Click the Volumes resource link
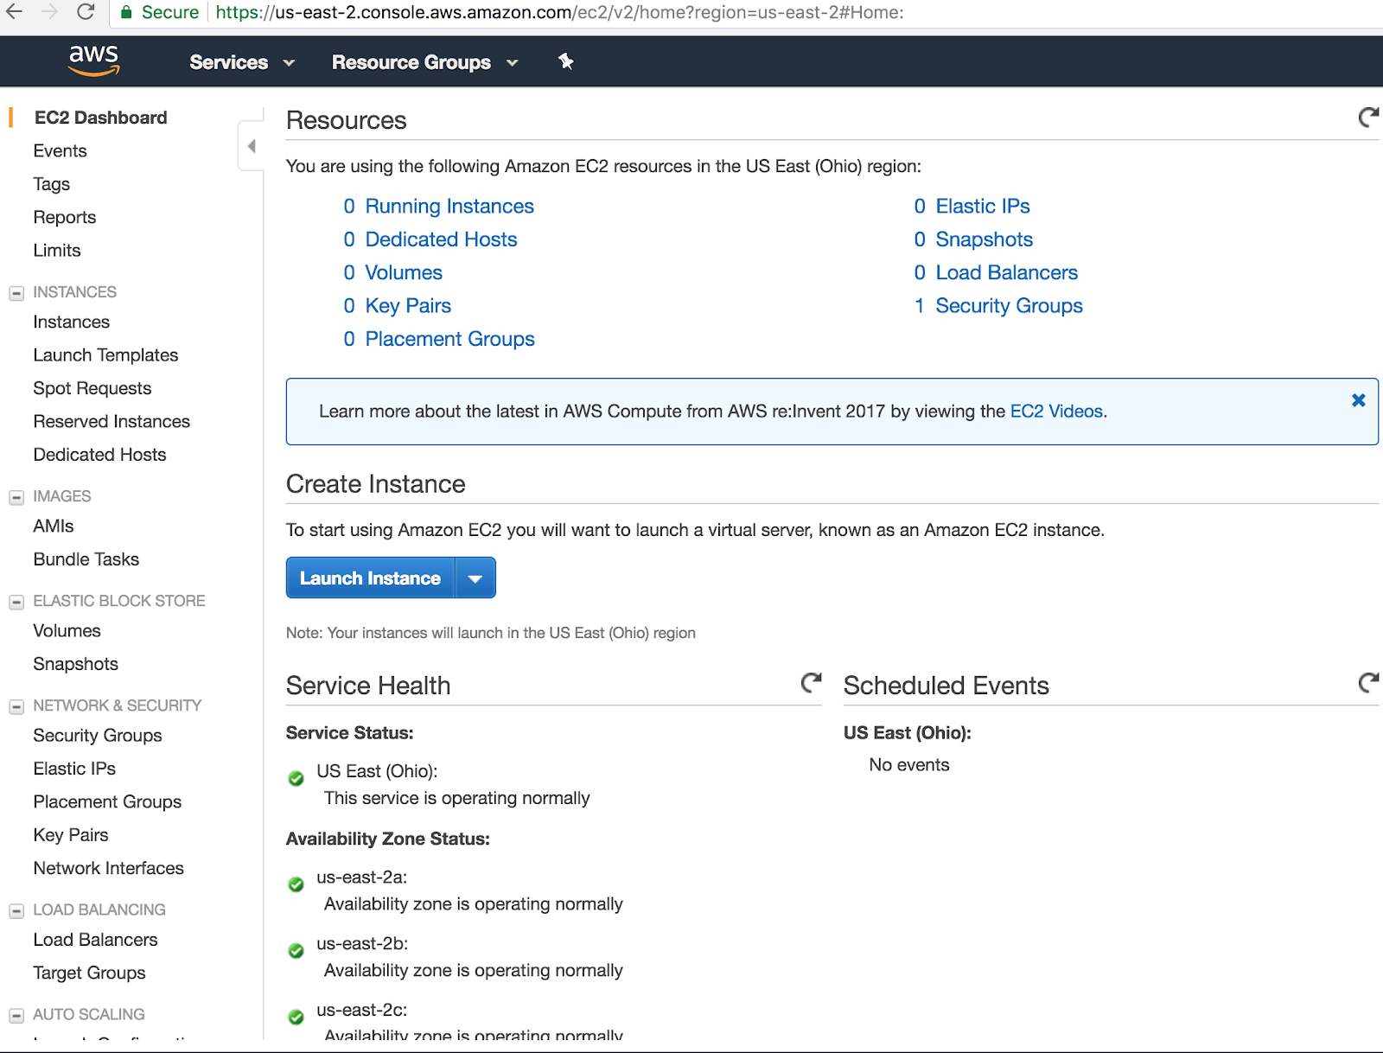The image size is (1383, 1053). (x=404, y=272)
